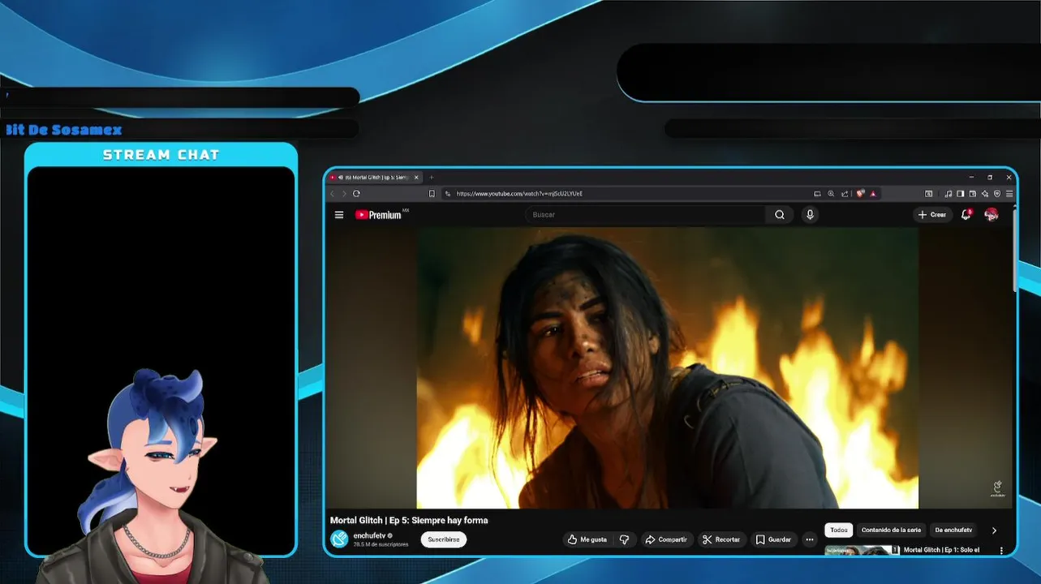Go forward with the browser forward arrow

[x=344, y=194]
